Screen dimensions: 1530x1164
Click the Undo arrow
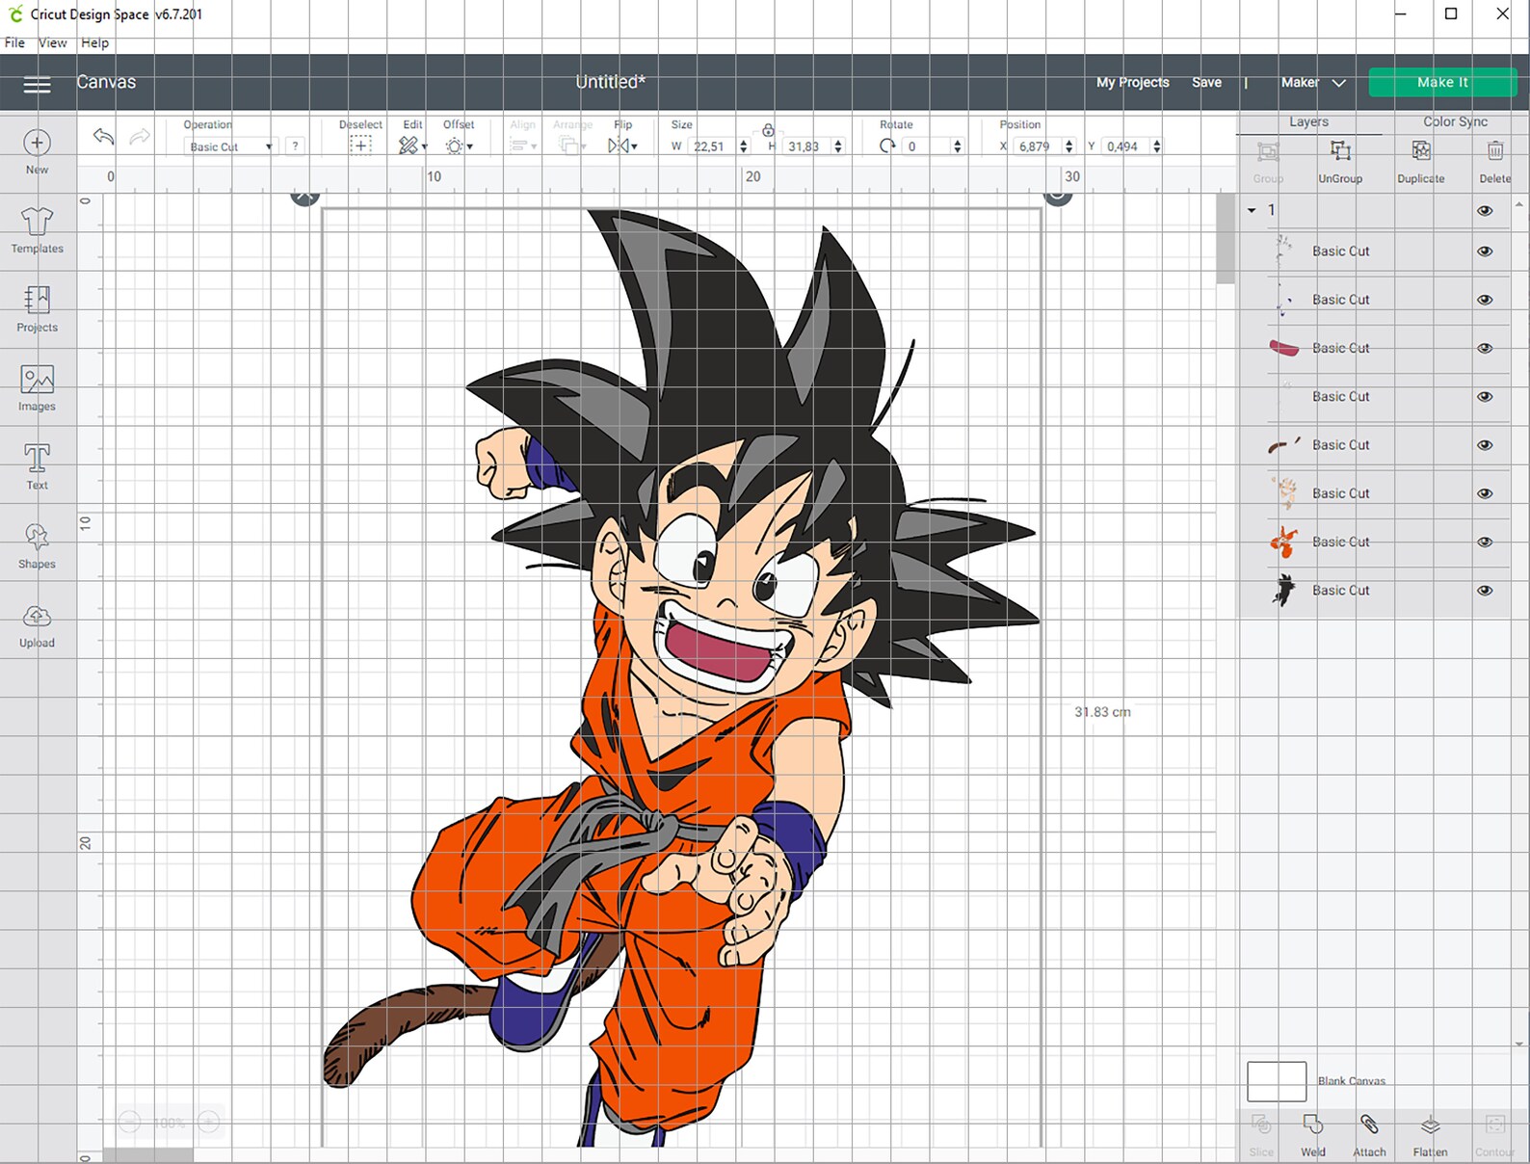point(103,137)
